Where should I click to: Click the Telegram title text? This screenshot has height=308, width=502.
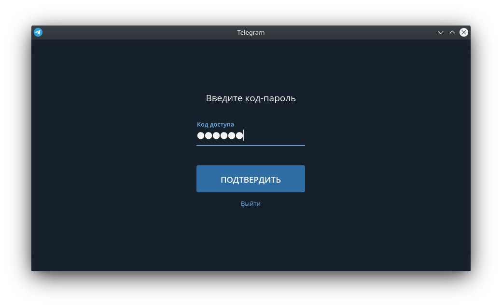click(x=251, y=33)
